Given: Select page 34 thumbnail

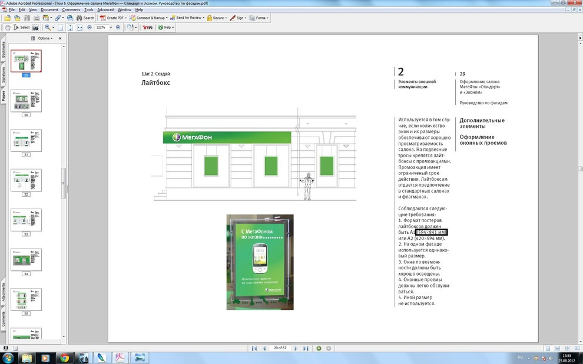Looking at the screenshot, I should (26, 260).
